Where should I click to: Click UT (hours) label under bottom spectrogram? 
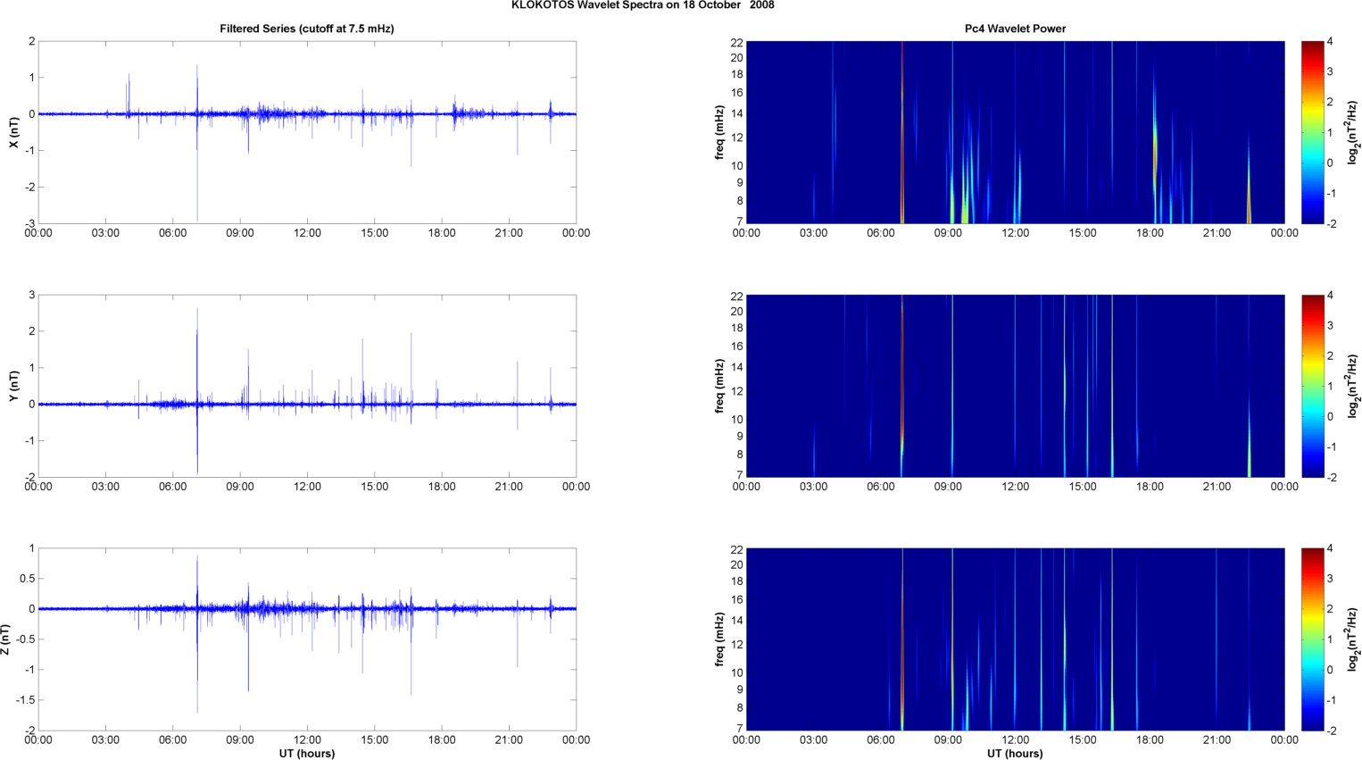click(1015, 754)
